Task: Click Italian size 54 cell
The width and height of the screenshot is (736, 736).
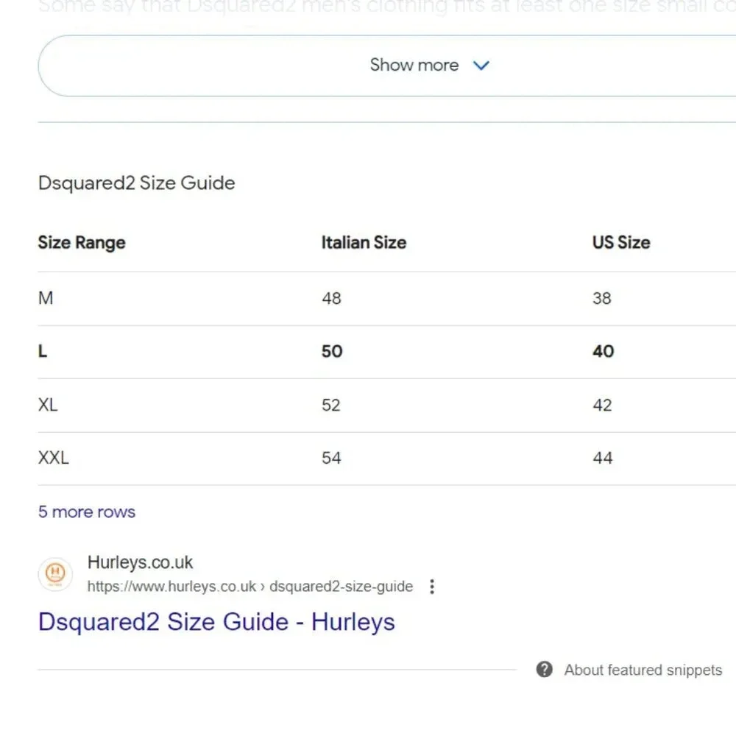Action: point(331,458)
